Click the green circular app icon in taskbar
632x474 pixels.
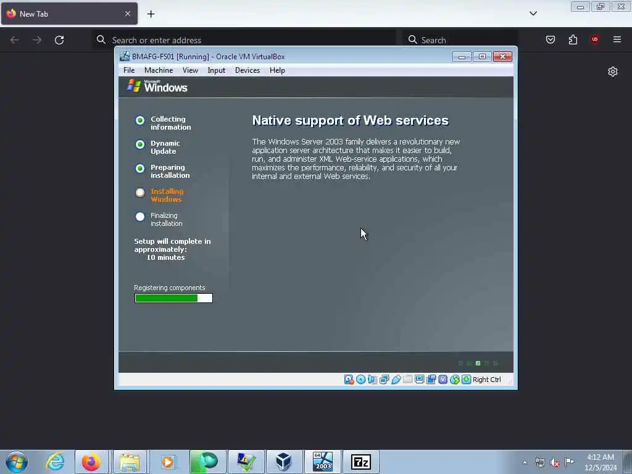pyautogui.click(x=207, y=462)
